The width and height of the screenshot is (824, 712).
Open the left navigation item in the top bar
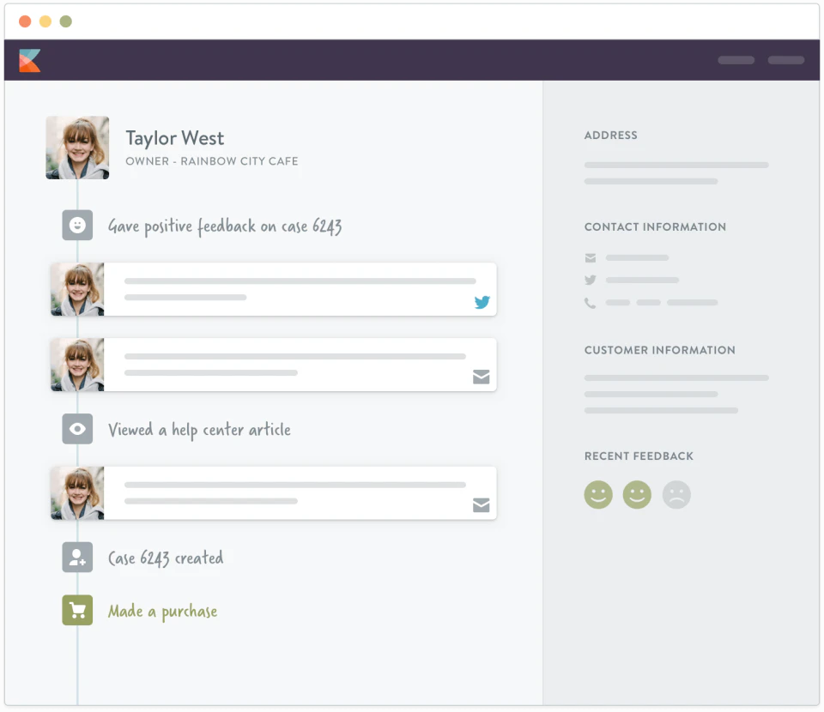pos(736,60)
